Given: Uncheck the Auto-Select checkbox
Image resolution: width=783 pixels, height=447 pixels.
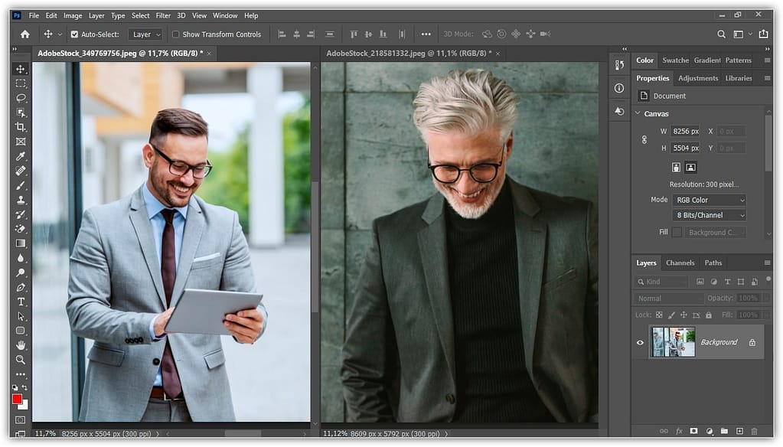Looking at the screenshot, I should click(x=74, y=34).
